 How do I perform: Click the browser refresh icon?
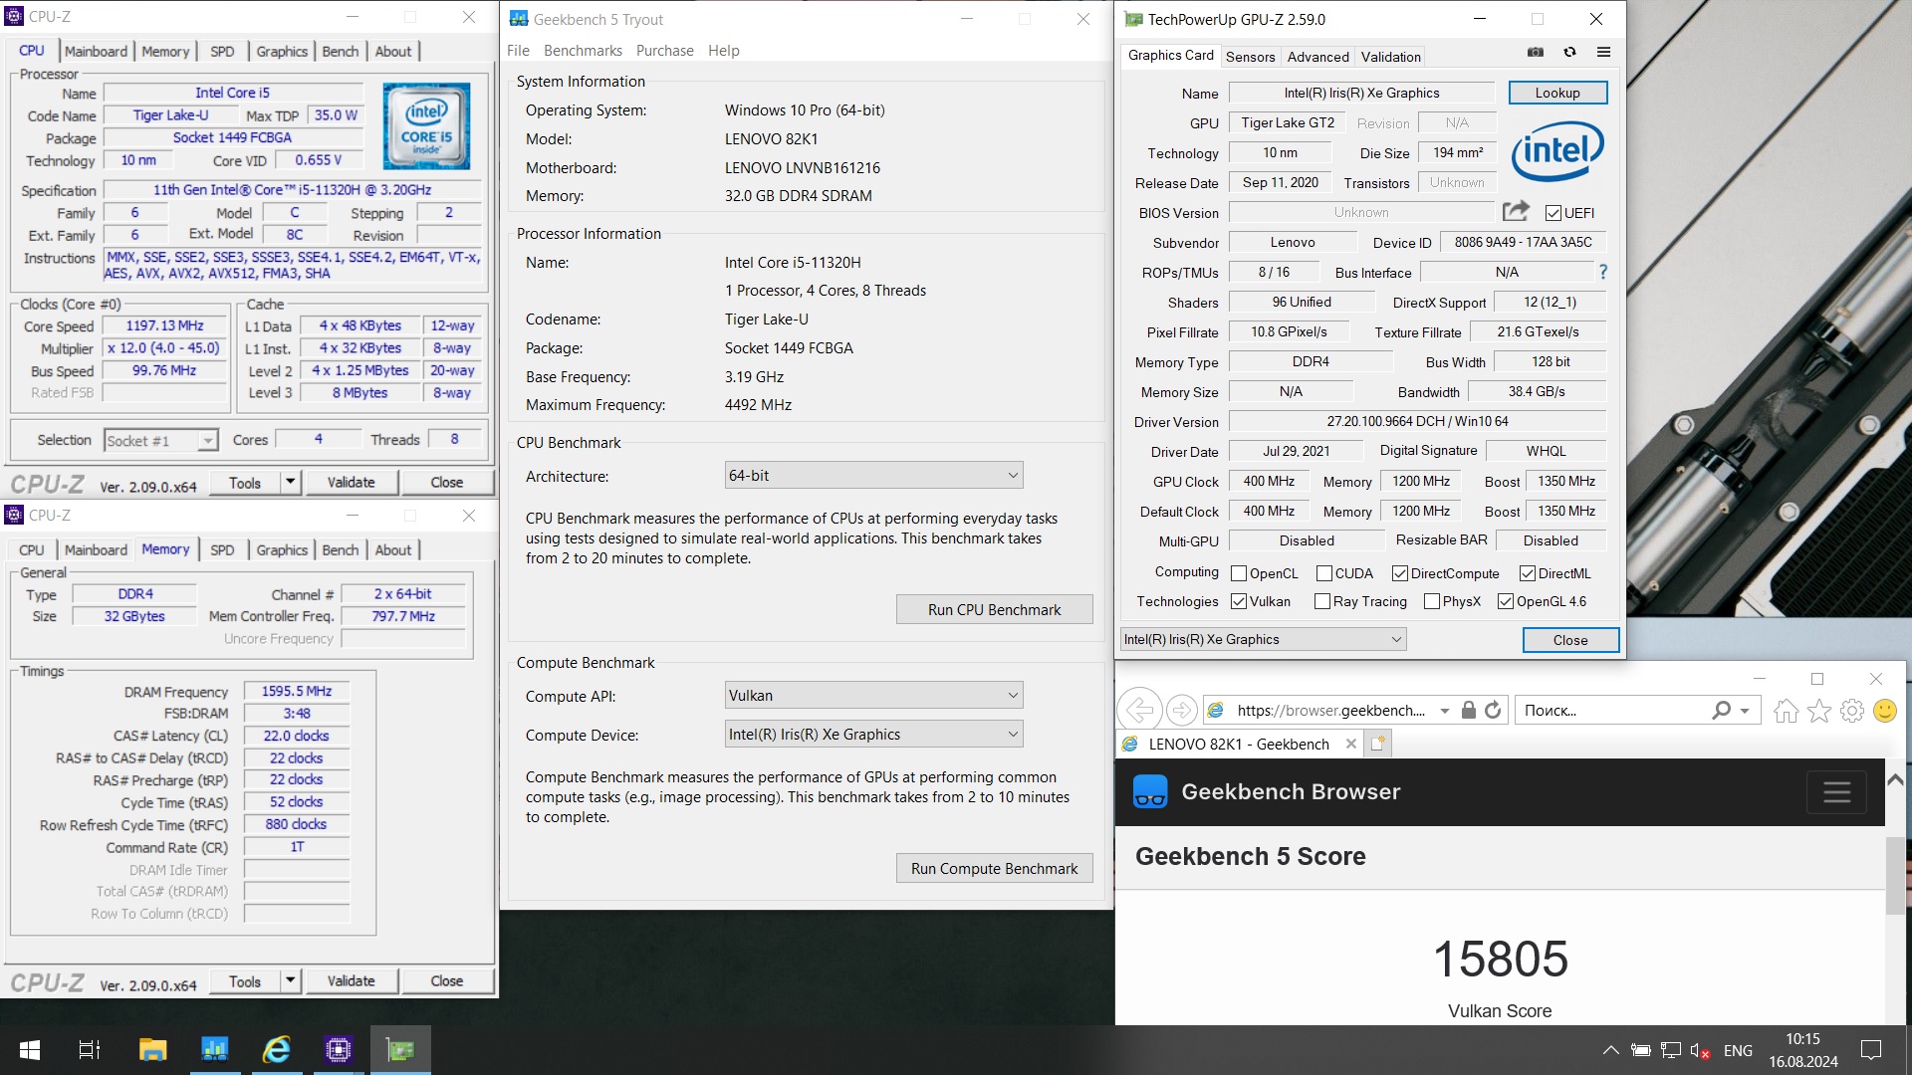1492,710
